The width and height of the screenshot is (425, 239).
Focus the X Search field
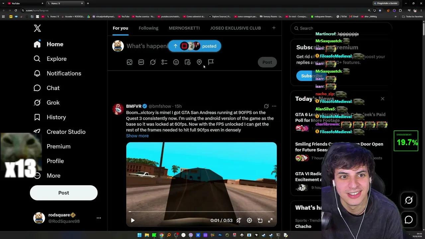(x=341, y=28)
